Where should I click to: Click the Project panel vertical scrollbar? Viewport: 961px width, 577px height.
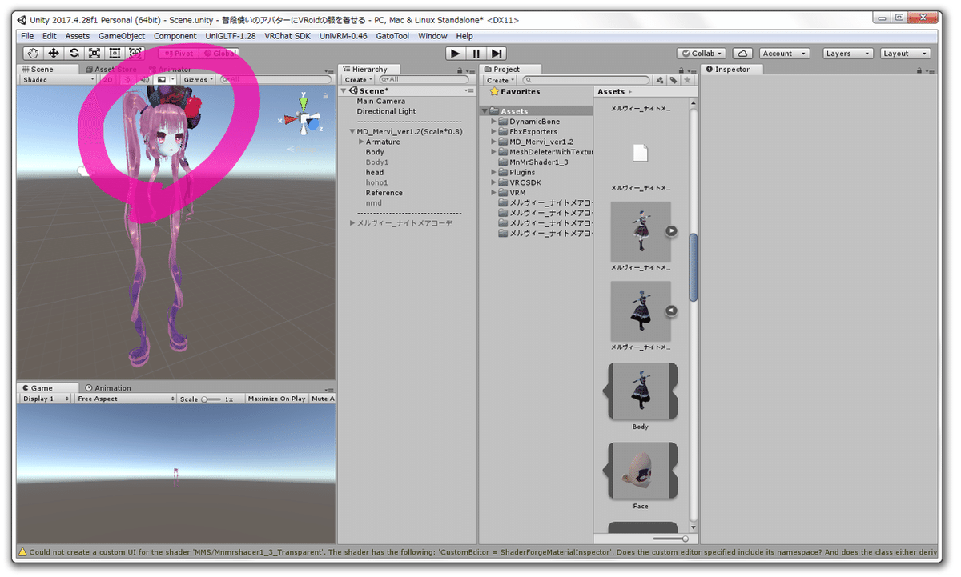(694, 268)
